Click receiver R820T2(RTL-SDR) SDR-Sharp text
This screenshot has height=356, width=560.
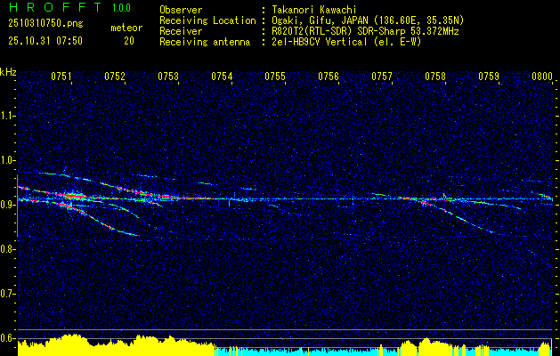tap(365, 31)
